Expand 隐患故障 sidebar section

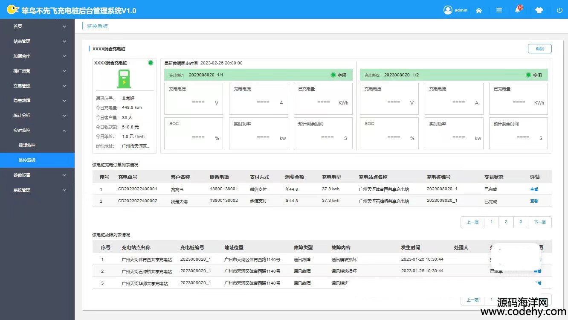click(37, 101)
